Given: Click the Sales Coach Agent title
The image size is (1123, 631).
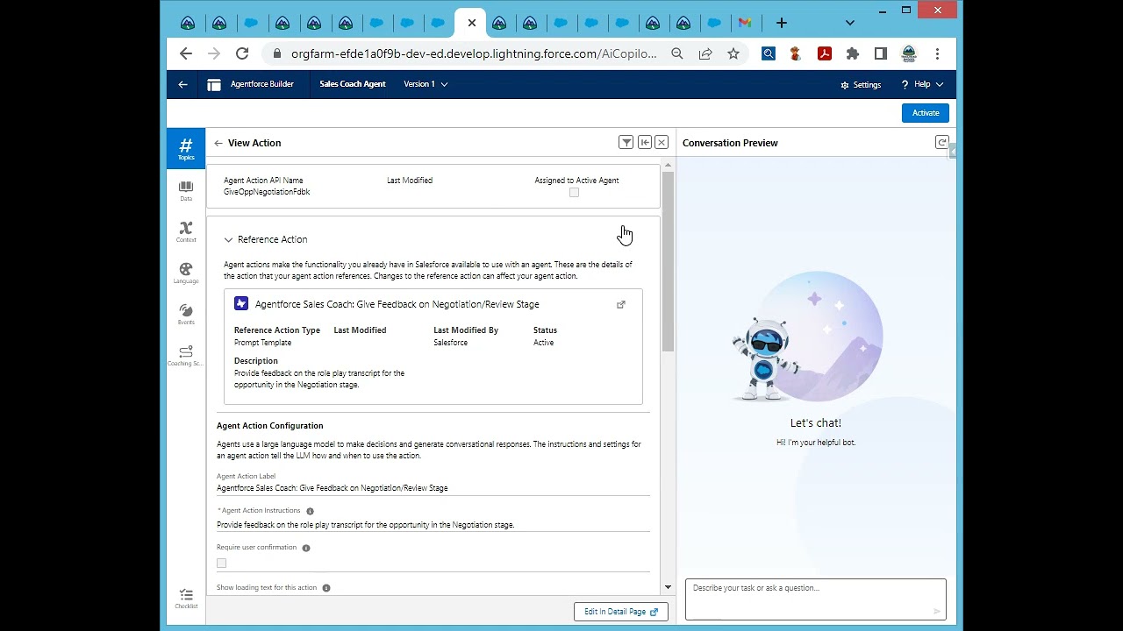Looking at the screenshot, I should (x=353, y=84).
